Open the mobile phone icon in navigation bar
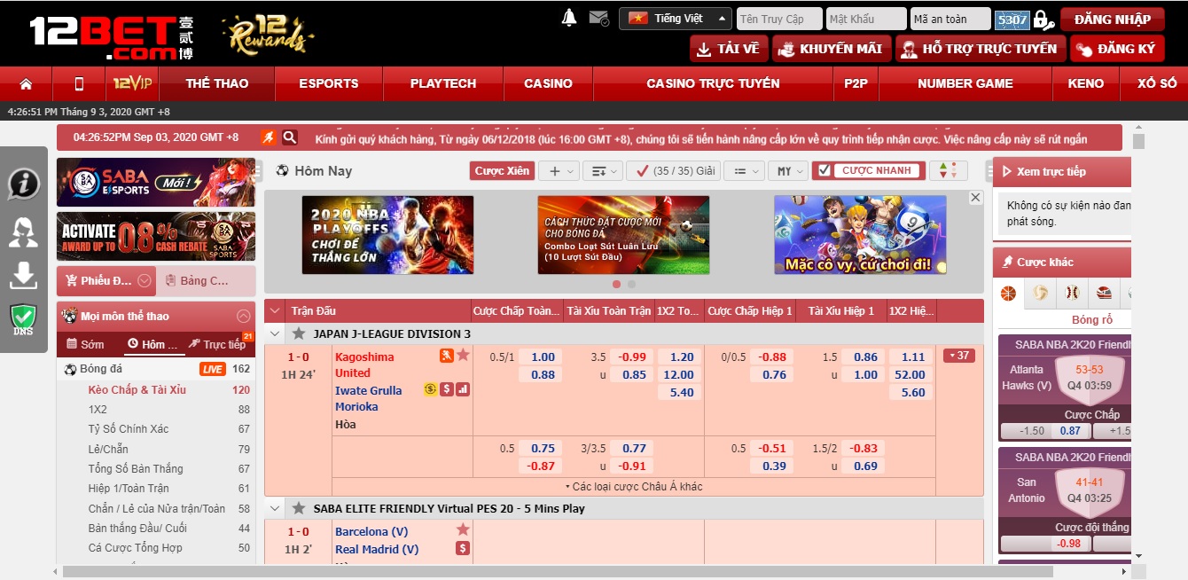 pos(79,84)
